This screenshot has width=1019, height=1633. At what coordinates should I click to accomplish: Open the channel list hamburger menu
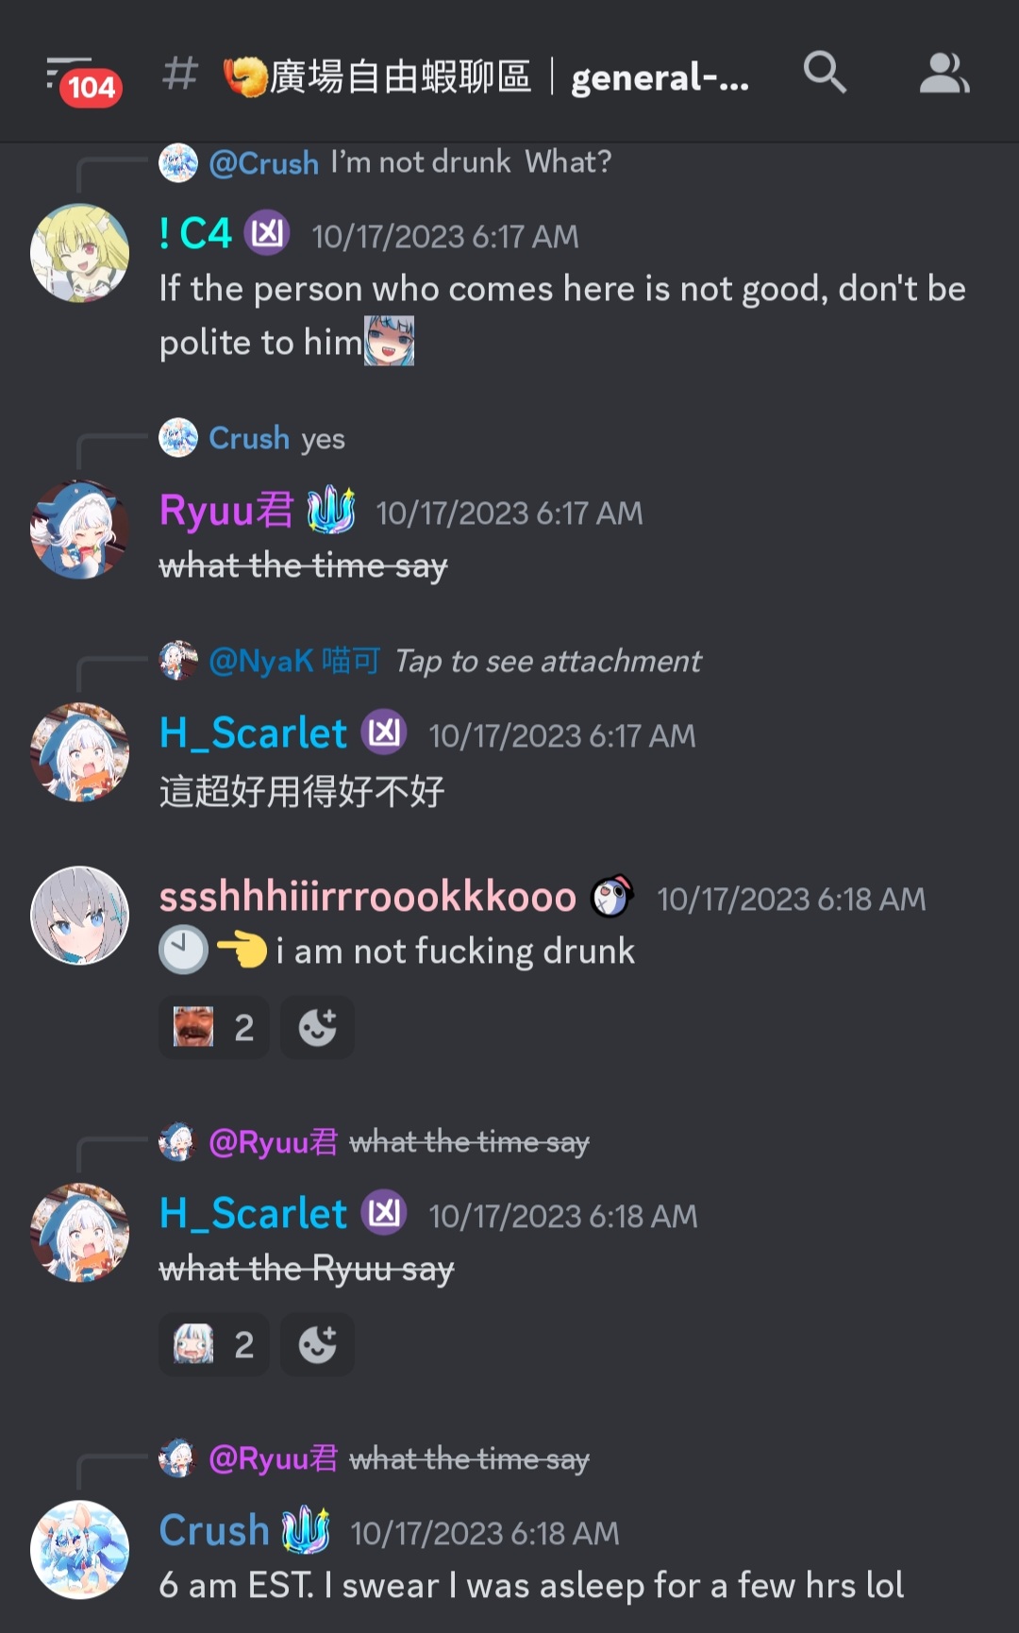point(83,80)
